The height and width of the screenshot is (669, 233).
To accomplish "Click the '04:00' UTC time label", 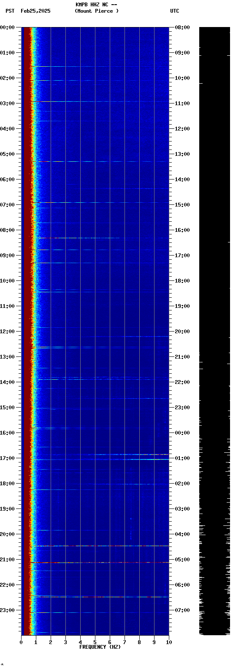I will [x=182, y=534].
